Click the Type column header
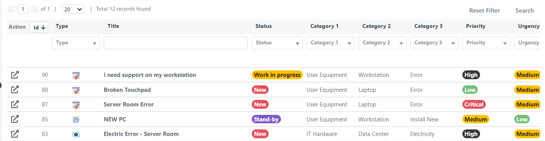This screenshot has width=545, height=141. 62,26
